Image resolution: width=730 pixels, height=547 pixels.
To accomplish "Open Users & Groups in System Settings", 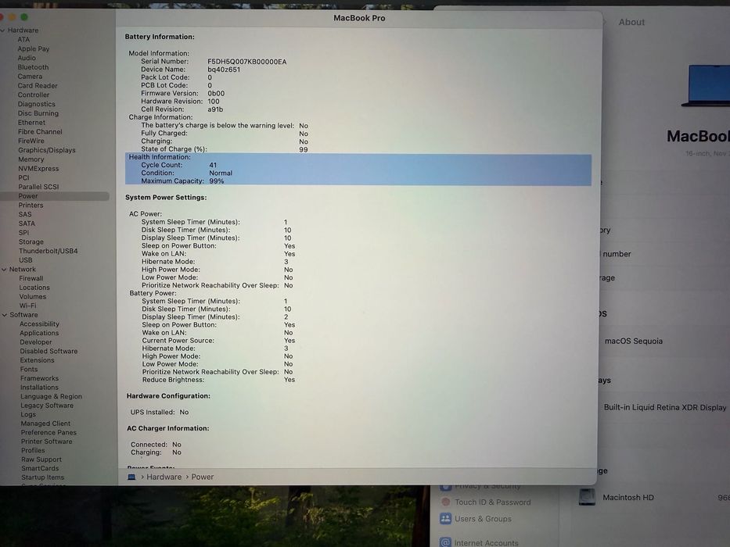I will (x=476, y=519).
